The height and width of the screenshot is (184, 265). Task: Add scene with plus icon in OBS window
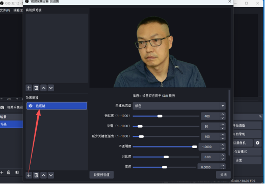pos(2,172)
